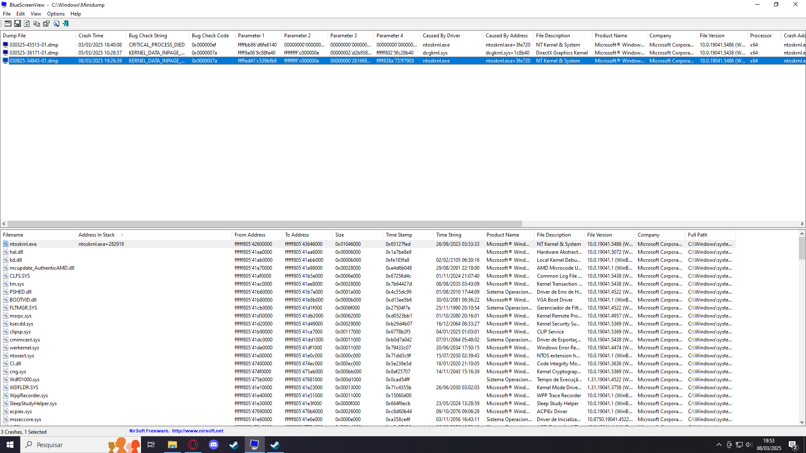Open the nirsoft.net link
This screenshot has width=806, height=453.
197,431
